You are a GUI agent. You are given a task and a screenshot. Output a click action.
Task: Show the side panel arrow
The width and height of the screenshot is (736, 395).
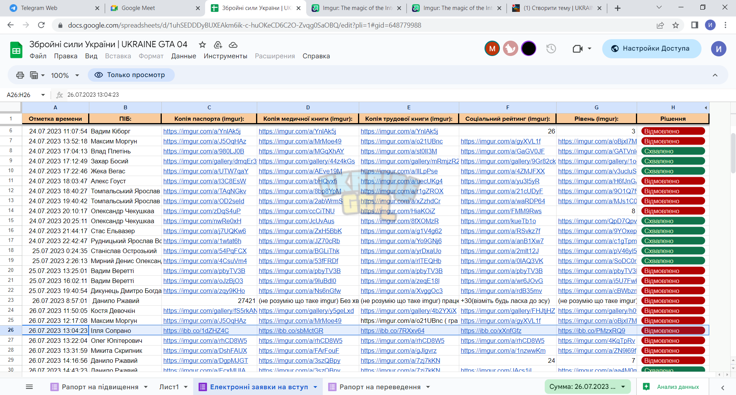[x=723, y=387]
